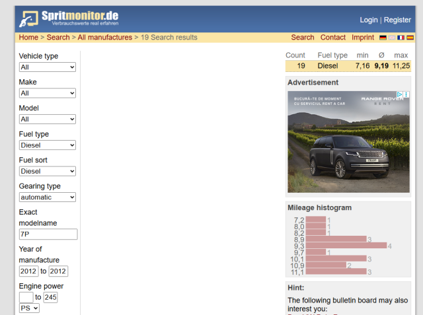Expand the Make dropdown
Screen dimensions: 423x315
tap(47, 93)
